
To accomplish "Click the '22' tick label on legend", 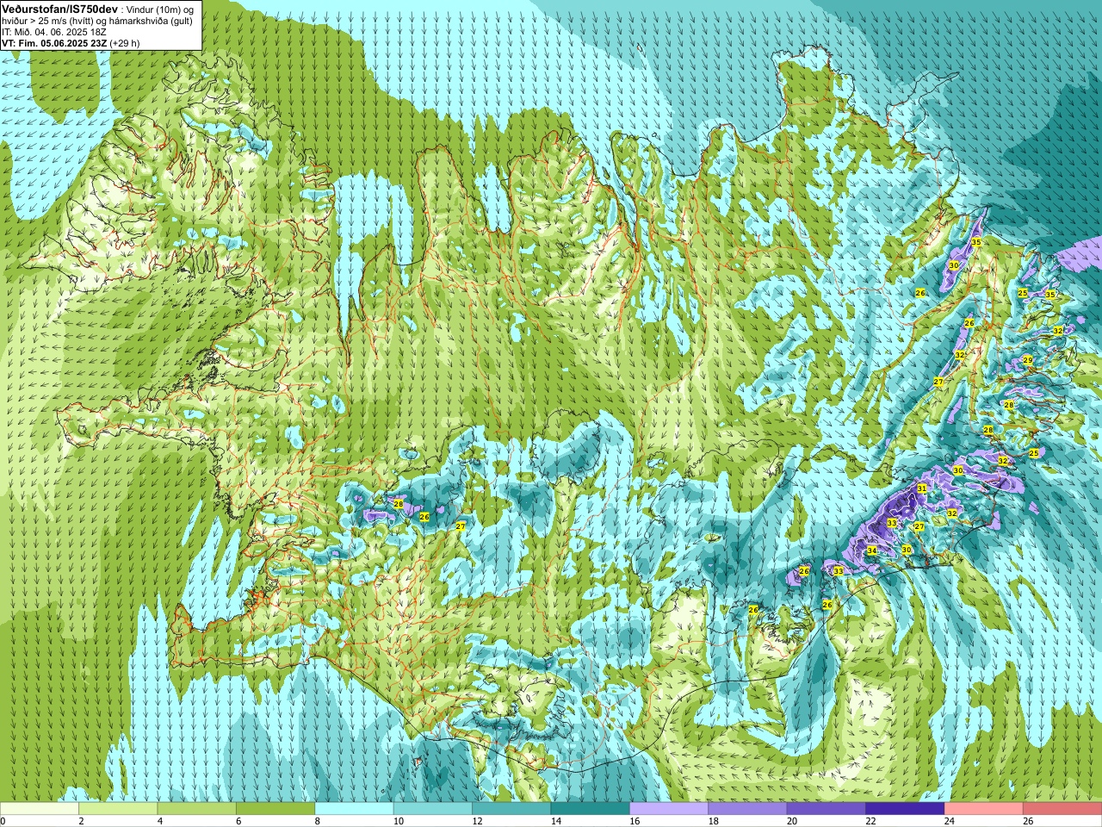I will click(x=870, y=821).
